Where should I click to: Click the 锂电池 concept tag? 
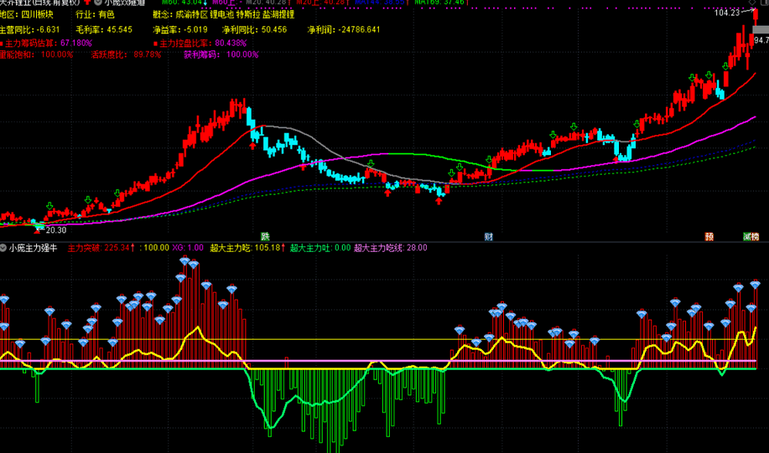click(x=221, y=15)
